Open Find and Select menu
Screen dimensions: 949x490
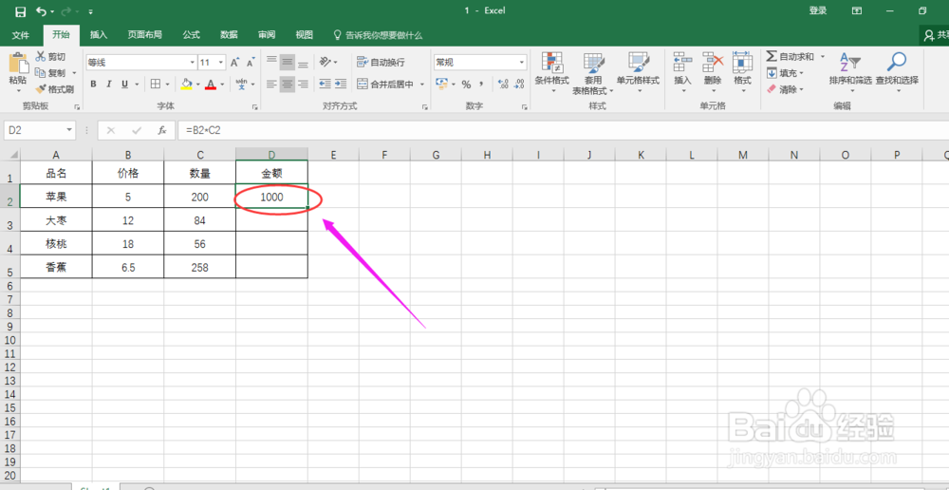coord(897,73)
